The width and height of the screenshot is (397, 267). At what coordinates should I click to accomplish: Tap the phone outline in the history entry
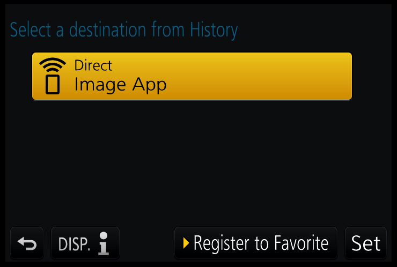[x=53, y=85]
